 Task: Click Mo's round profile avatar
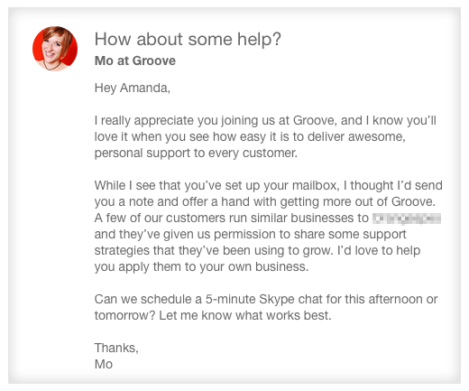[x=55, y=49]
